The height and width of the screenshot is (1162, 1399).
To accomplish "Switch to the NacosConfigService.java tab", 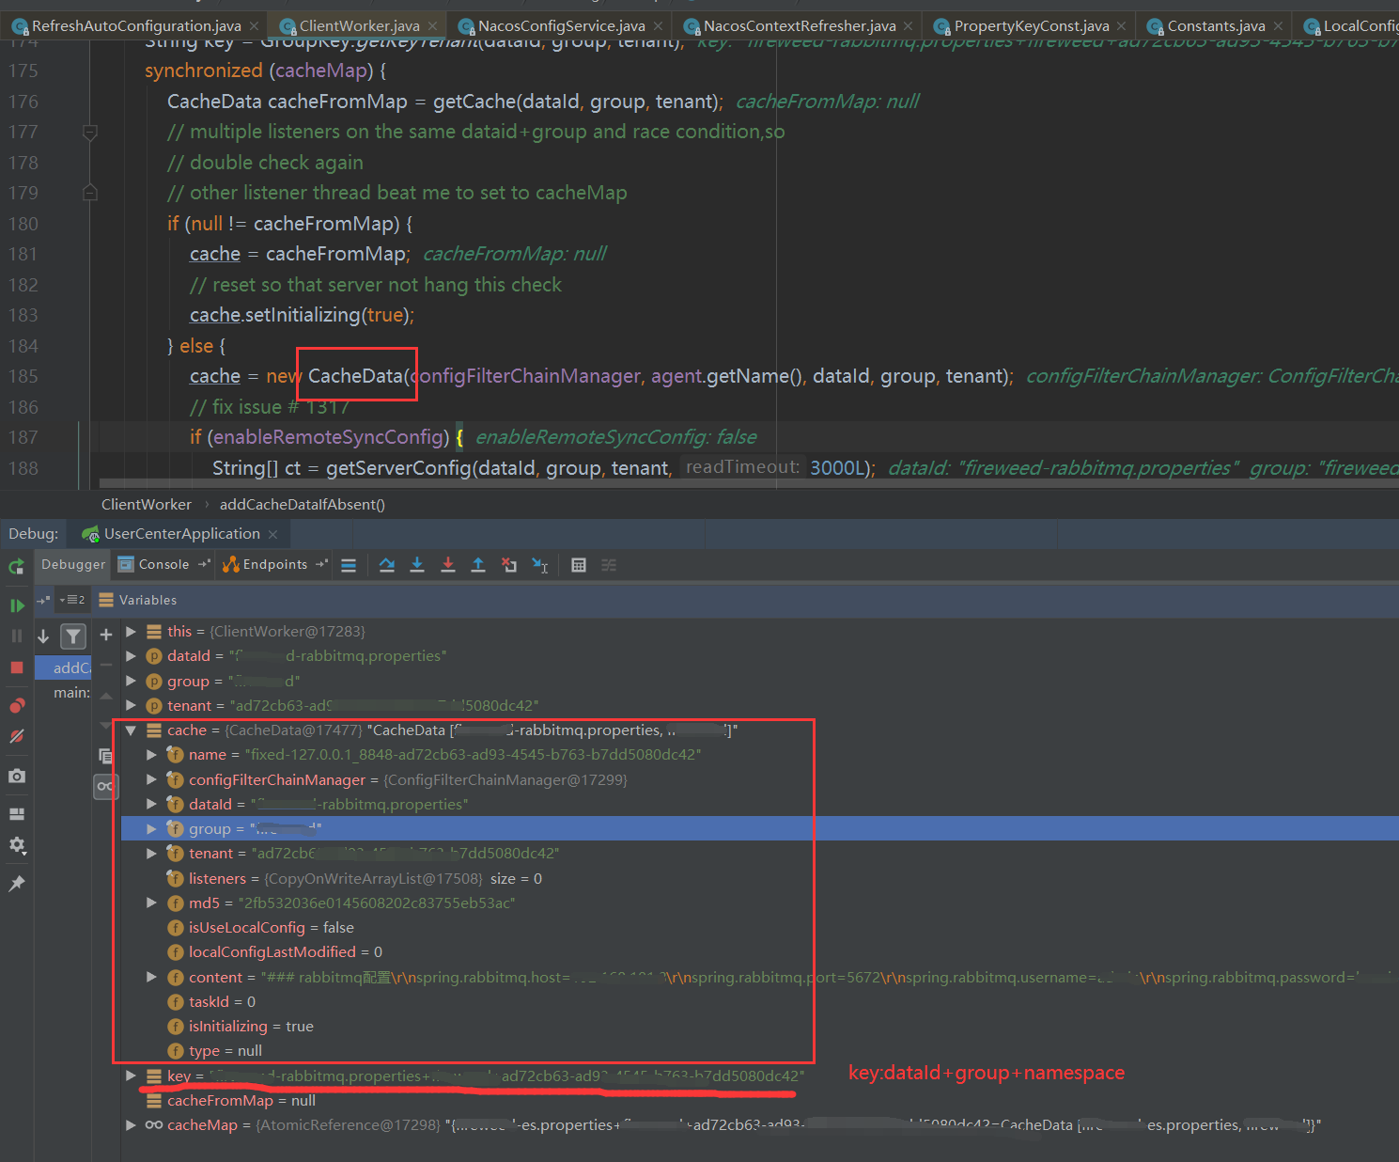I will pos(560,26).
